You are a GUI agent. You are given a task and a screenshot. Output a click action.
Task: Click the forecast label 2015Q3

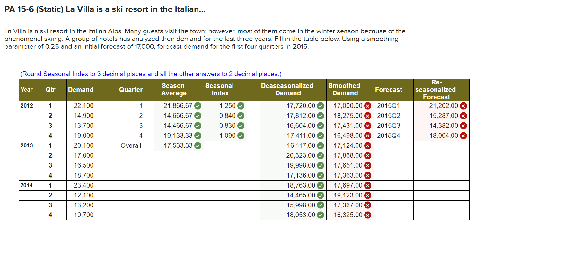point(388,126)
